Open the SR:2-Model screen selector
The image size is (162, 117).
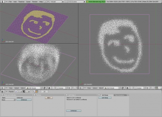(45, 2)
